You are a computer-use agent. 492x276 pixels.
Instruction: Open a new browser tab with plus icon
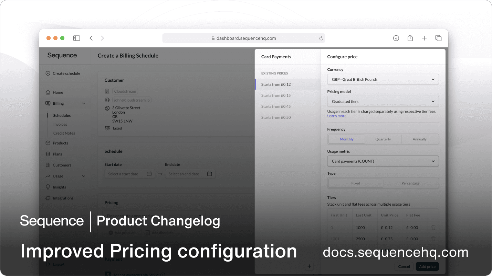(424, 38)
